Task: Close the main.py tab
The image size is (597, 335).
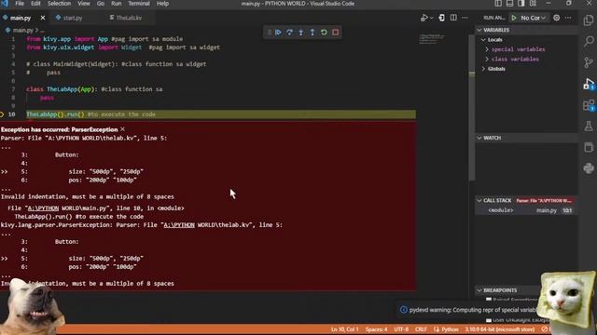Action: 43,18
